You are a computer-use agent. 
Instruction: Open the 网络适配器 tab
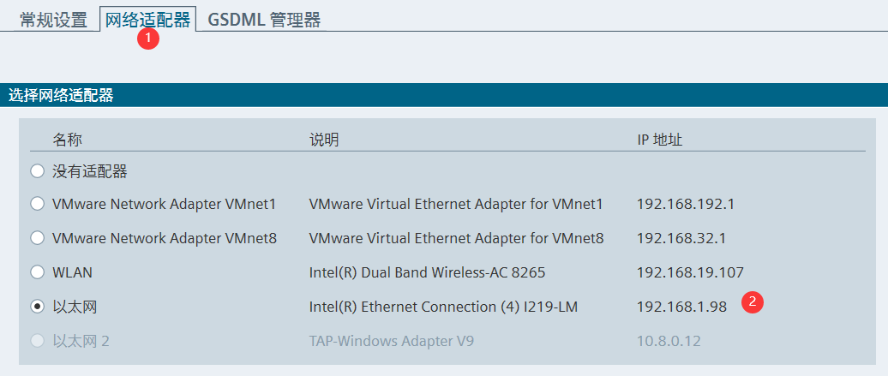(147, 19)
